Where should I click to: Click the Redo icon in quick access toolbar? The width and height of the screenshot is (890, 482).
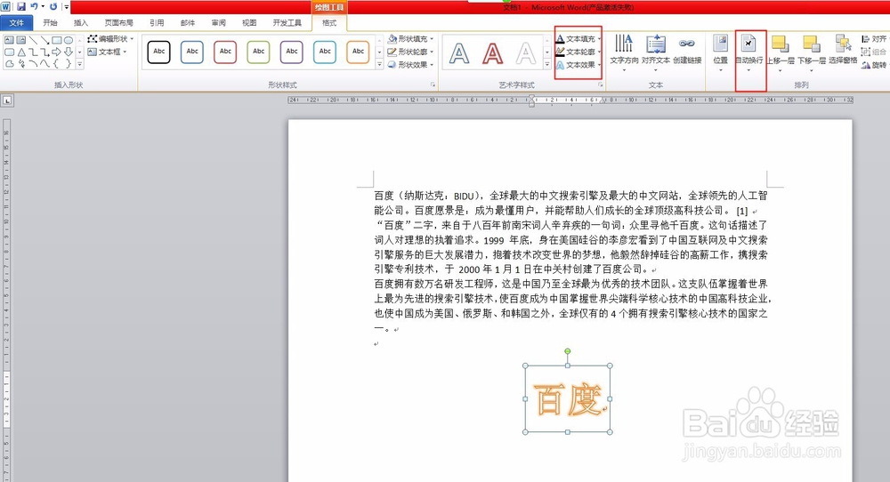[x=53, y=7]
